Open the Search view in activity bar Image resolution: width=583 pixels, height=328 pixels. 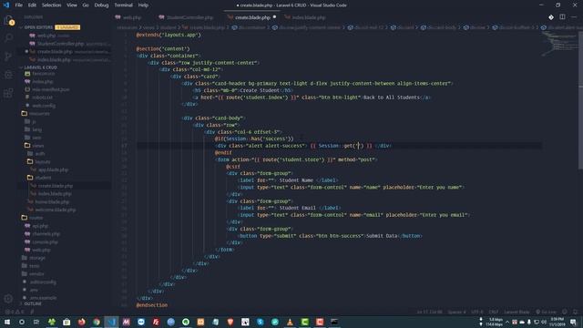click(8, 38)
